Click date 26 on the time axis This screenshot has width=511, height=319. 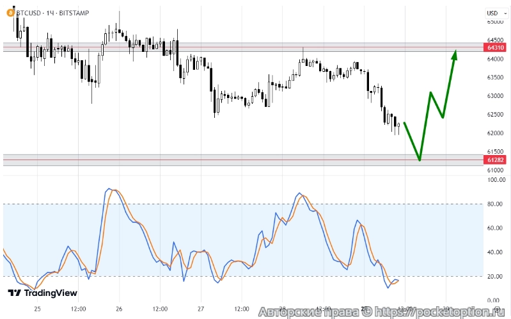tap(119, 309)
